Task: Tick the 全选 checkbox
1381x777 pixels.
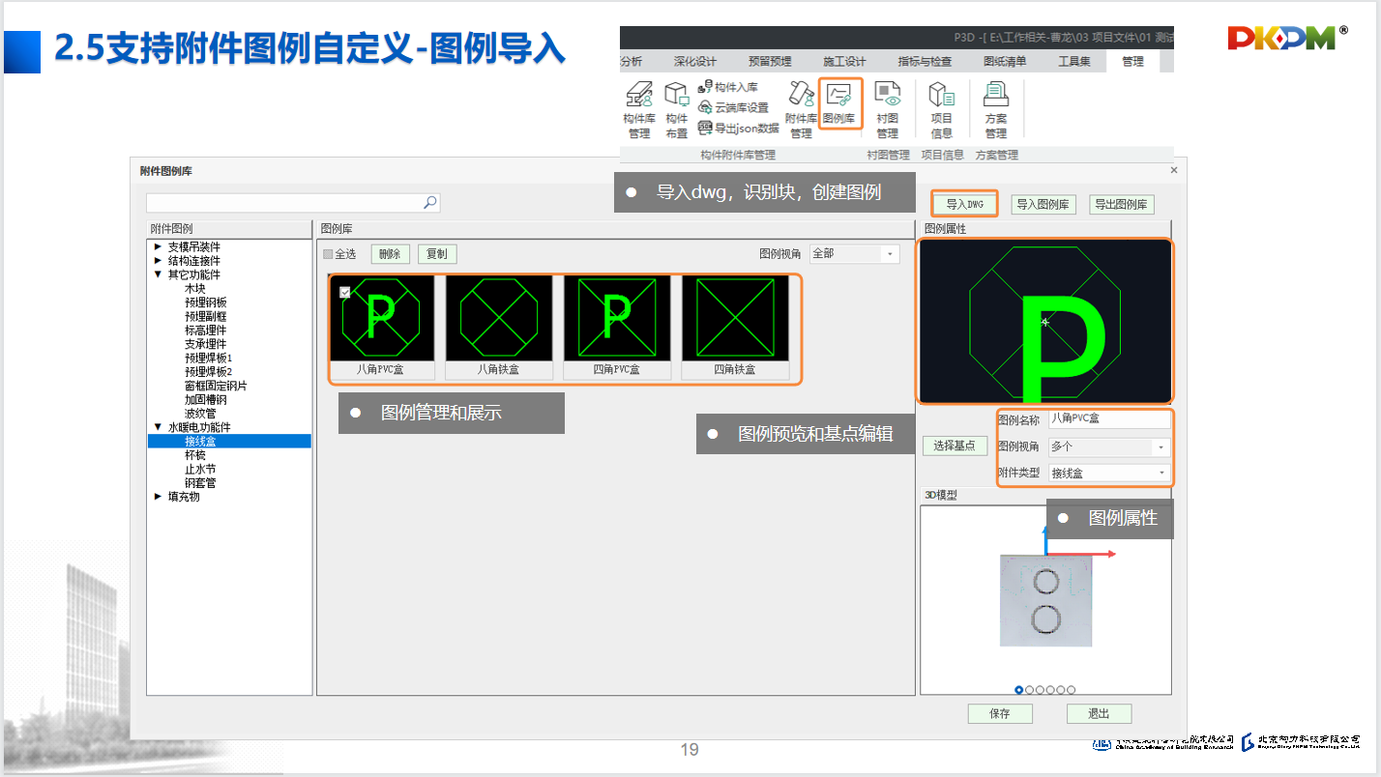Action: click(328, 254)
